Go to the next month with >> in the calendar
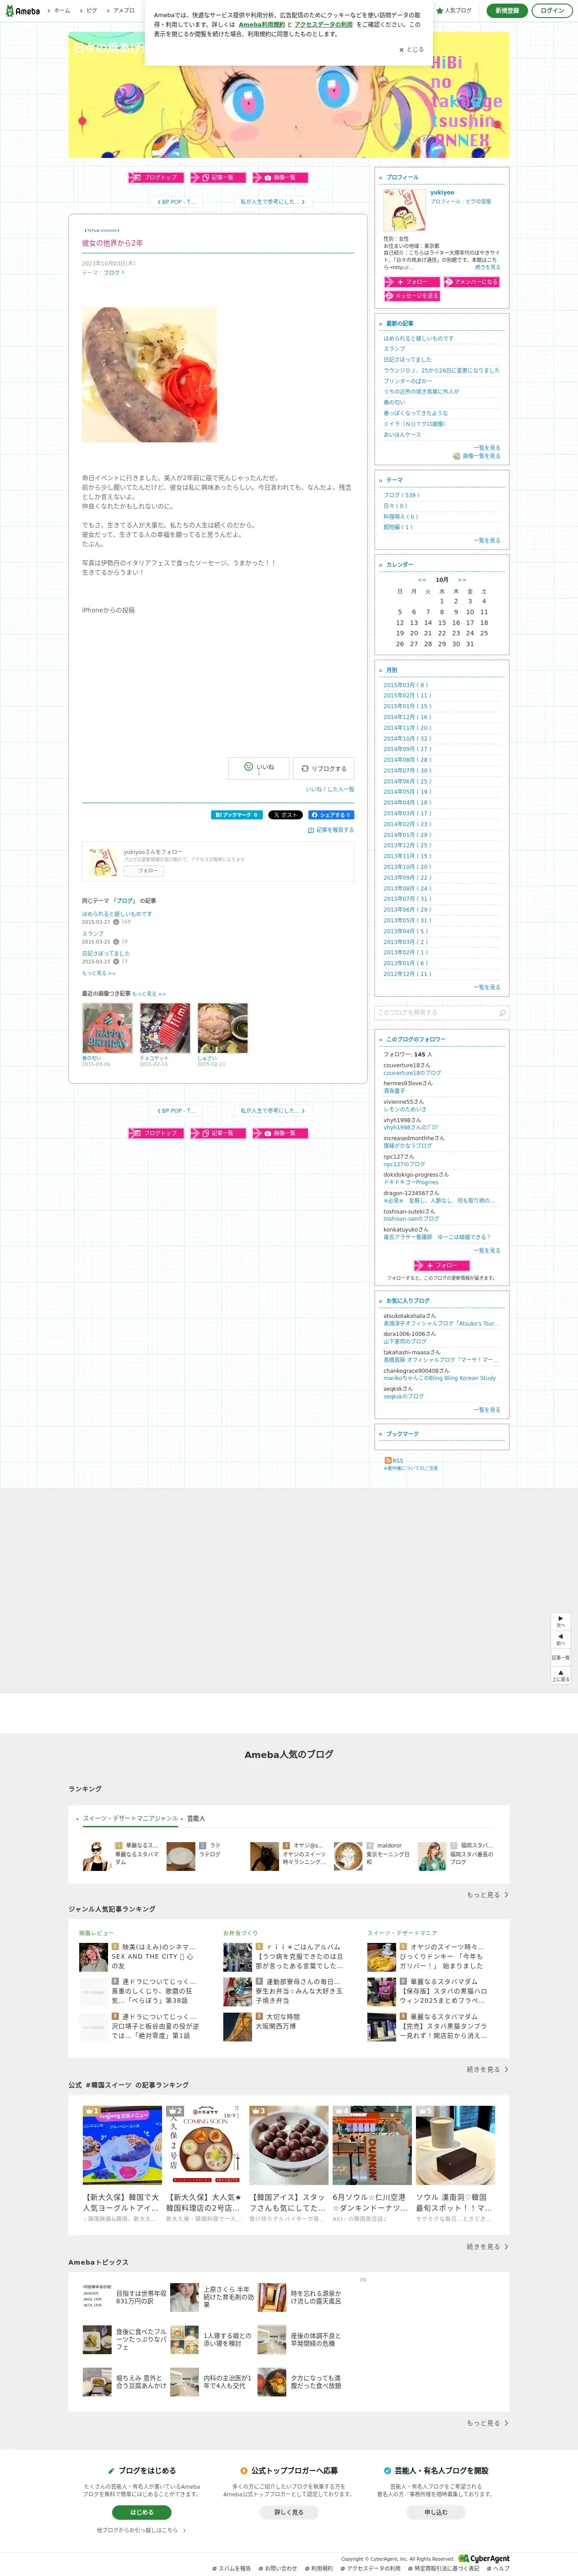578x2576 pixels. tap(462, 580)
